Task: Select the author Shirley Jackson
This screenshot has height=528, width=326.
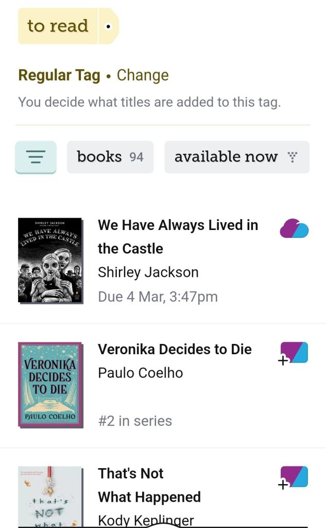Action: (x=148, y=272)
